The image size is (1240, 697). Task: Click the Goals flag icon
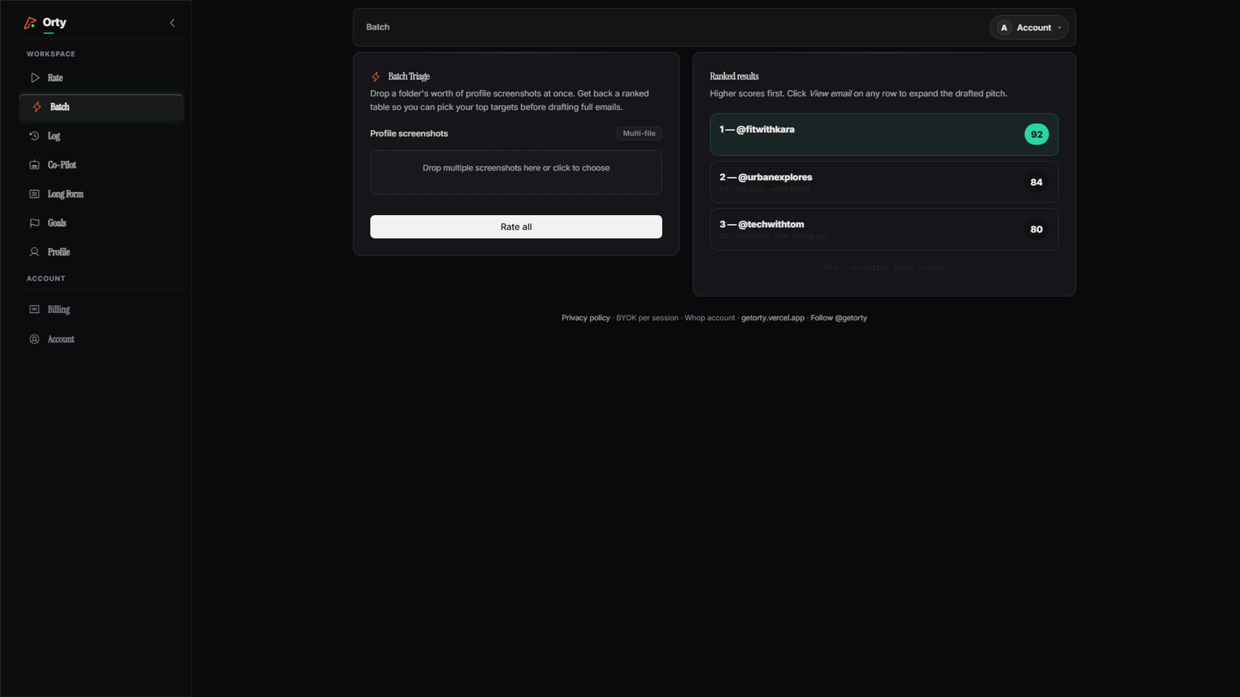pos(34,223)
